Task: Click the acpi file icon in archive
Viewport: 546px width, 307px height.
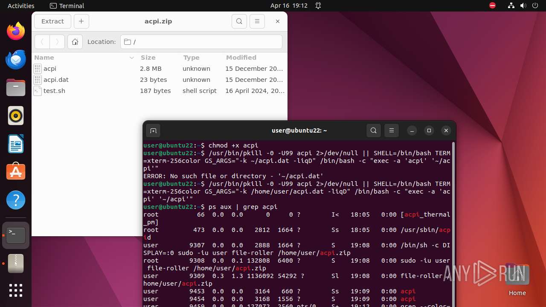Action: pyautogui.click(x=38, y=69)
